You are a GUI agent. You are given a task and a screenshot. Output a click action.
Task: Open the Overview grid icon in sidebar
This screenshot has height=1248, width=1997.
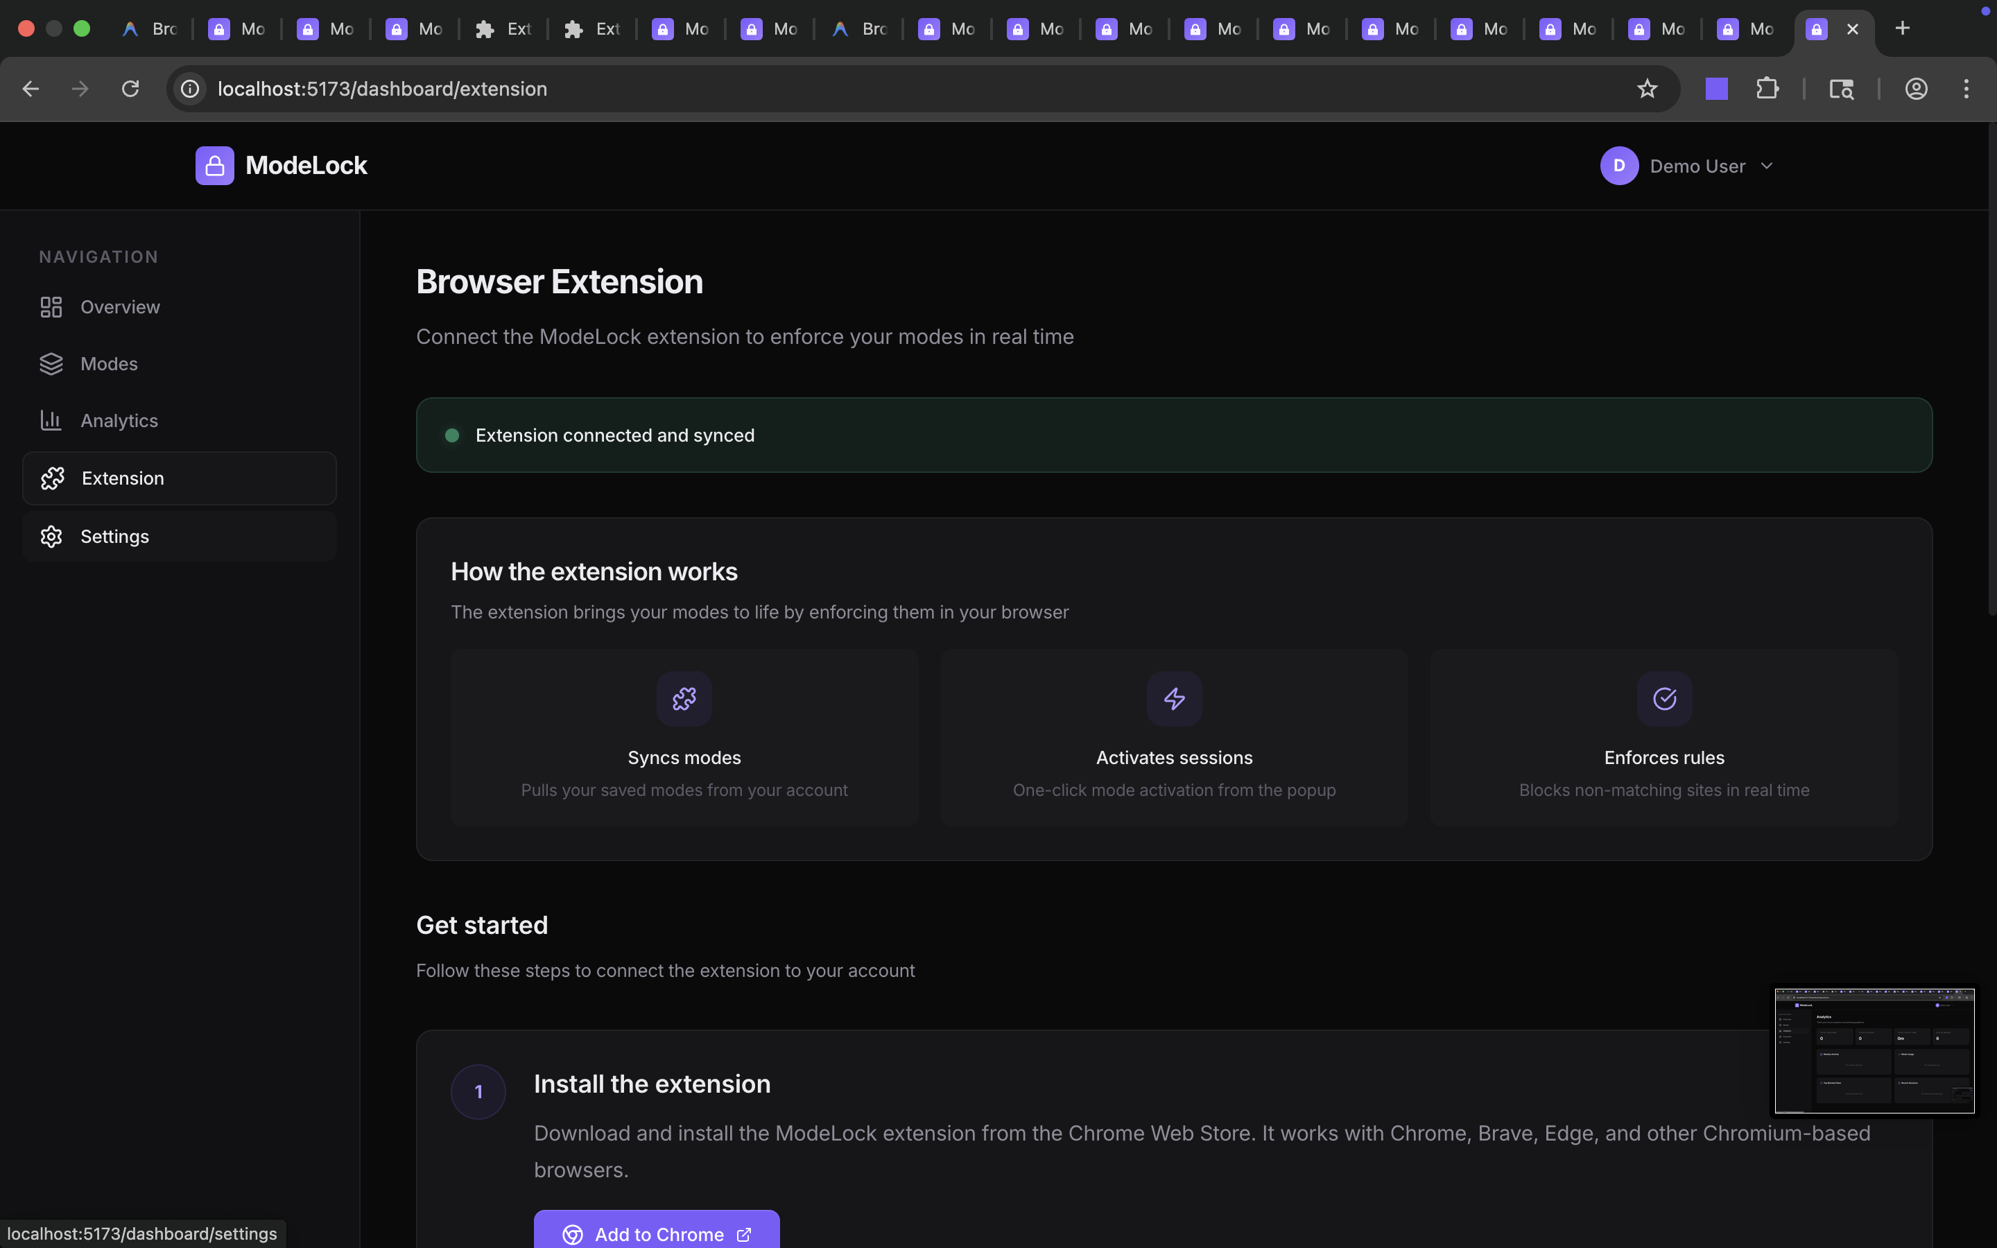(x=51, y=307)
